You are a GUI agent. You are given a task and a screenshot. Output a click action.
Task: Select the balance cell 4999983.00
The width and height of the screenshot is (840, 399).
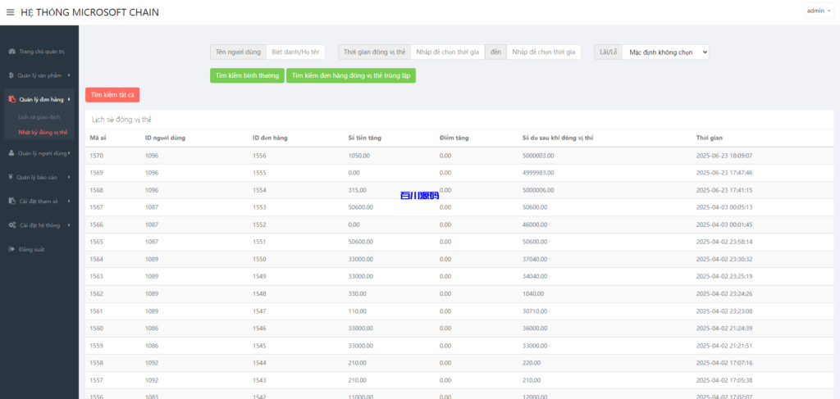click(538, 173)
